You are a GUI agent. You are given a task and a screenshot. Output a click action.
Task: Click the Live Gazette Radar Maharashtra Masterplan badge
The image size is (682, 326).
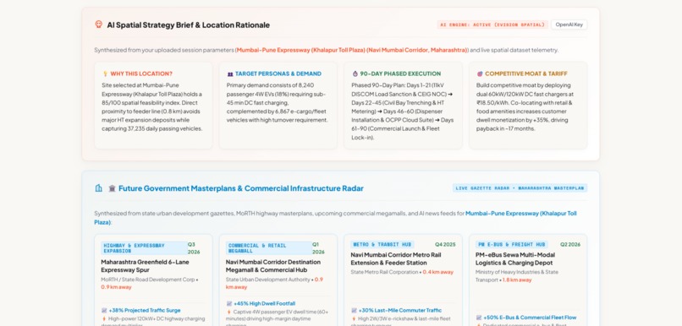click(520, 188)
